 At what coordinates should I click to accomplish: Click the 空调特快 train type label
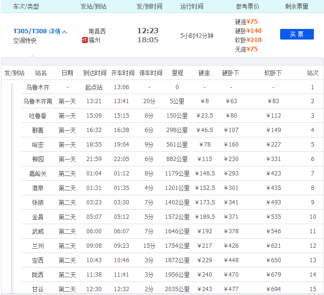pyautogui.click(x=25, y=40)
